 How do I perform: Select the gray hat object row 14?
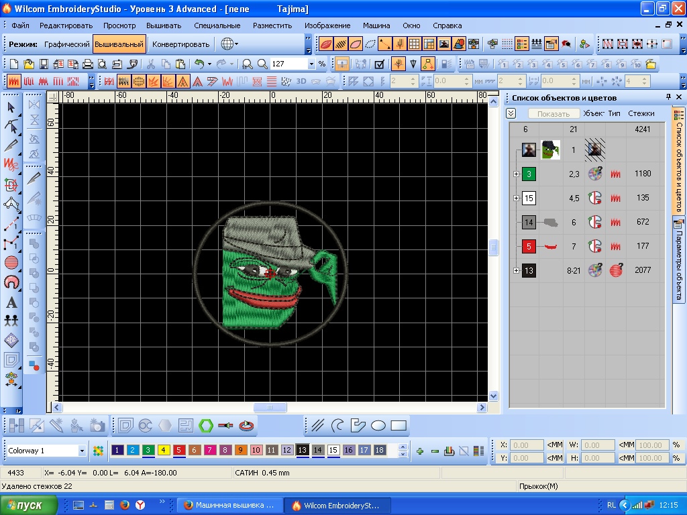tap(587, 222)
